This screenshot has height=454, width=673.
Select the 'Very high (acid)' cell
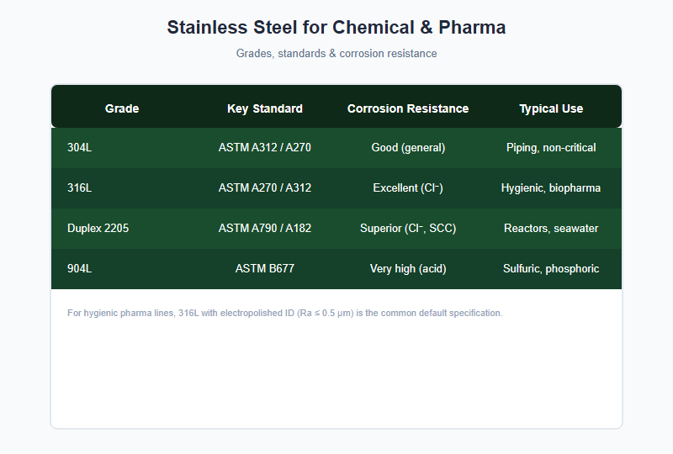[x=408, y=269]
